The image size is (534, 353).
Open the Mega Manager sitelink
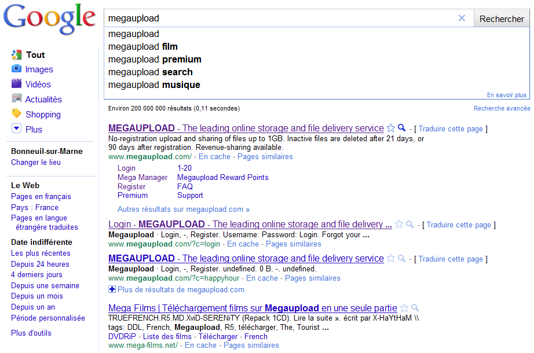[142, 177]
